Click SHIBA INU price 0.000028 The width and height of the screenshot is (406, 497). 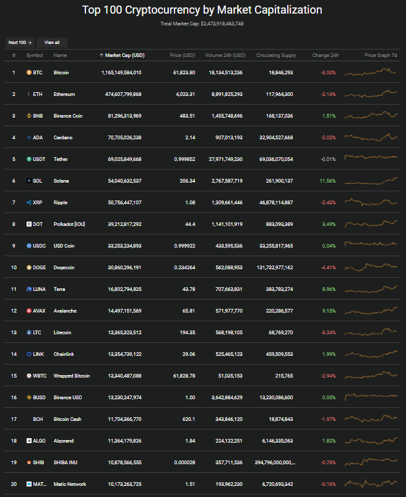[x=184, y=462]
